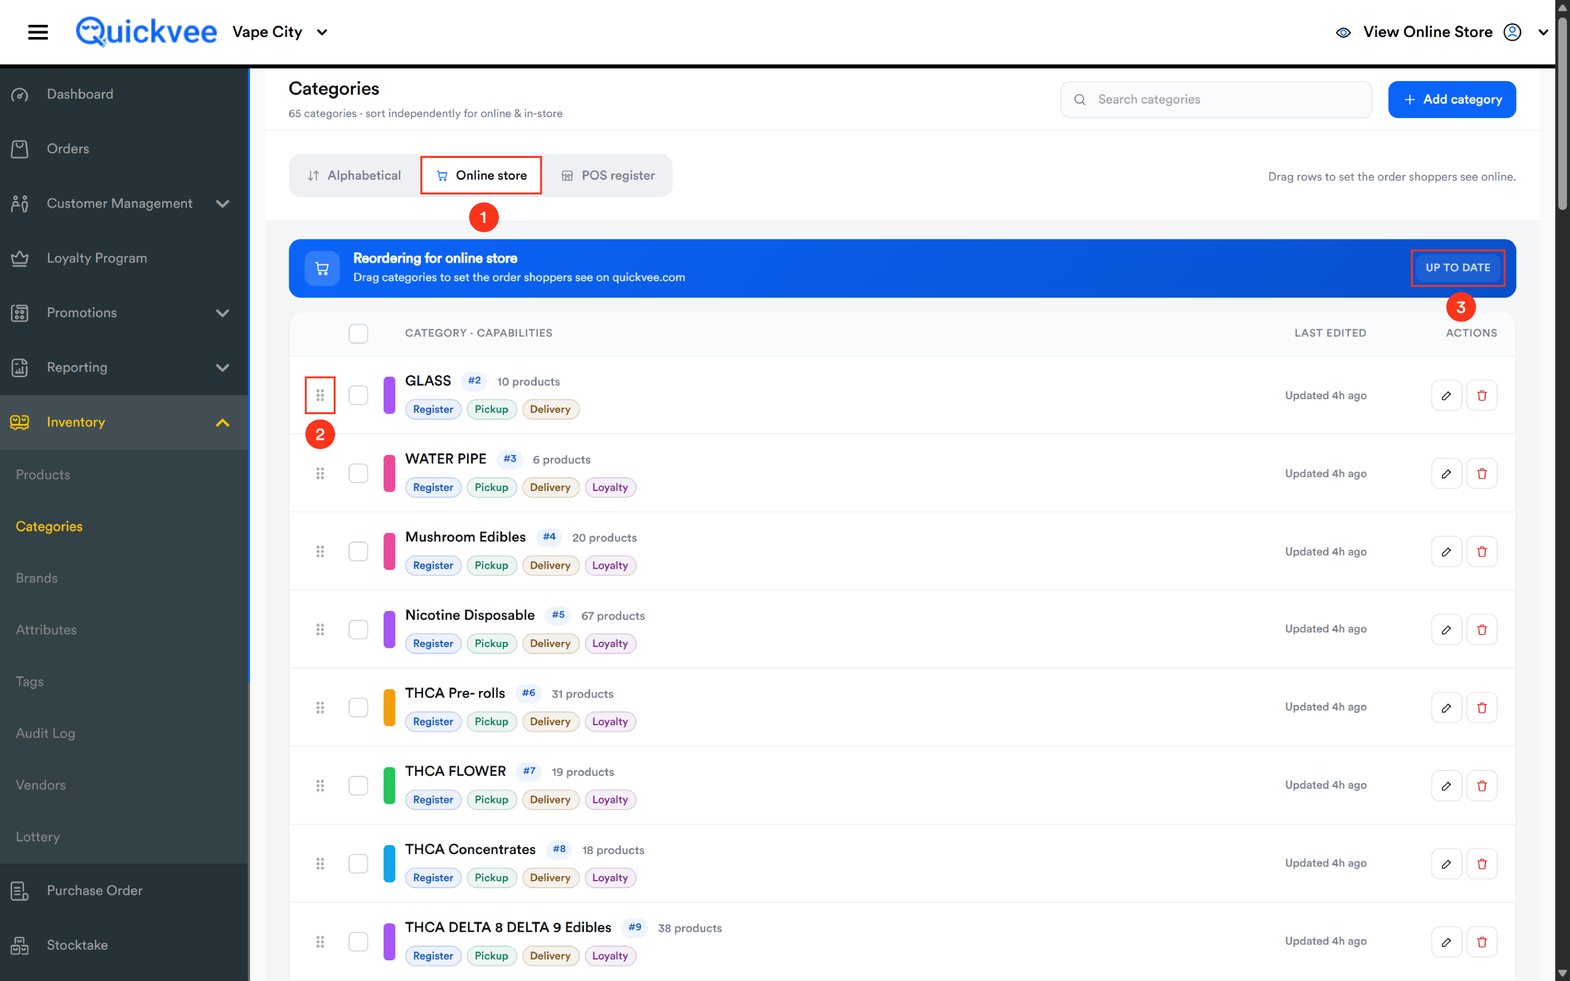Check the THCA Pre- rolls category checkbox
The width and height of the screenshot is (1570, 981).
[x=358, y=707]
